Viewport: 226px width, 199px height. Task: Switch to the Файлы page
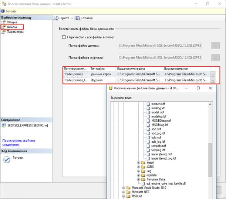point(12,27)
